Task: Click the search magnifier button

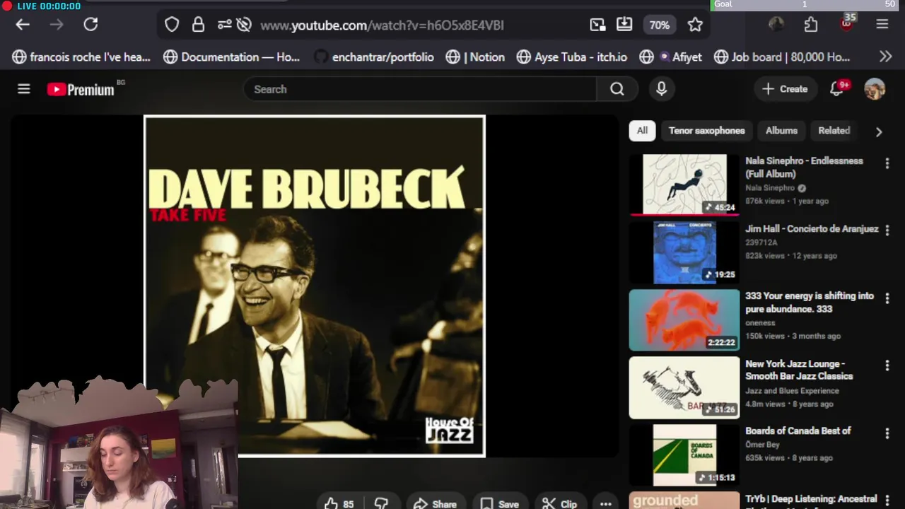Action: (x=617, y=89)
